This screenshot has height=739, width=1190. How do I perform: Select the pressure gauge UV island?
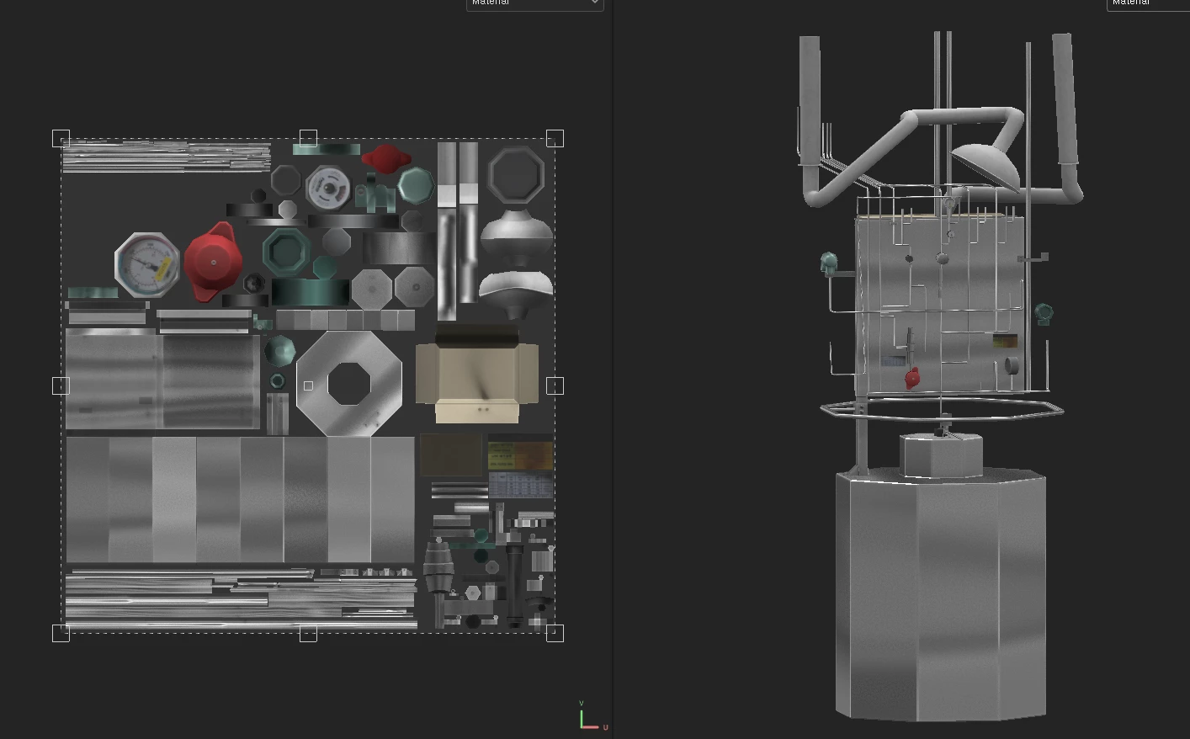(147, 264)
